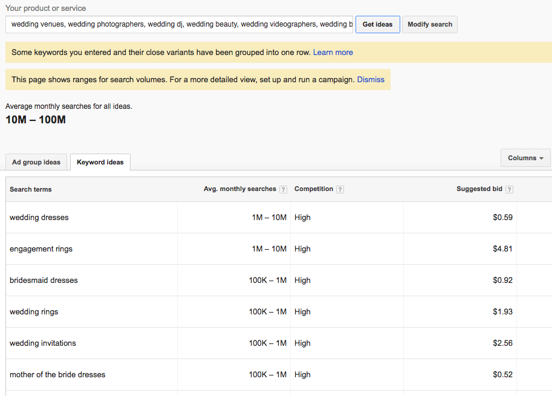Select the engagement rings keyword
Viewport: 552px width, 396px height.
coord(41,249)
